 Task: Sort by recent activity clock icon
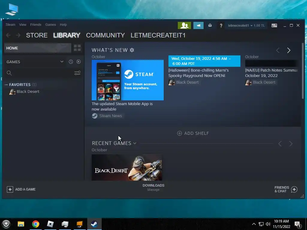click(x=71, y=62)
